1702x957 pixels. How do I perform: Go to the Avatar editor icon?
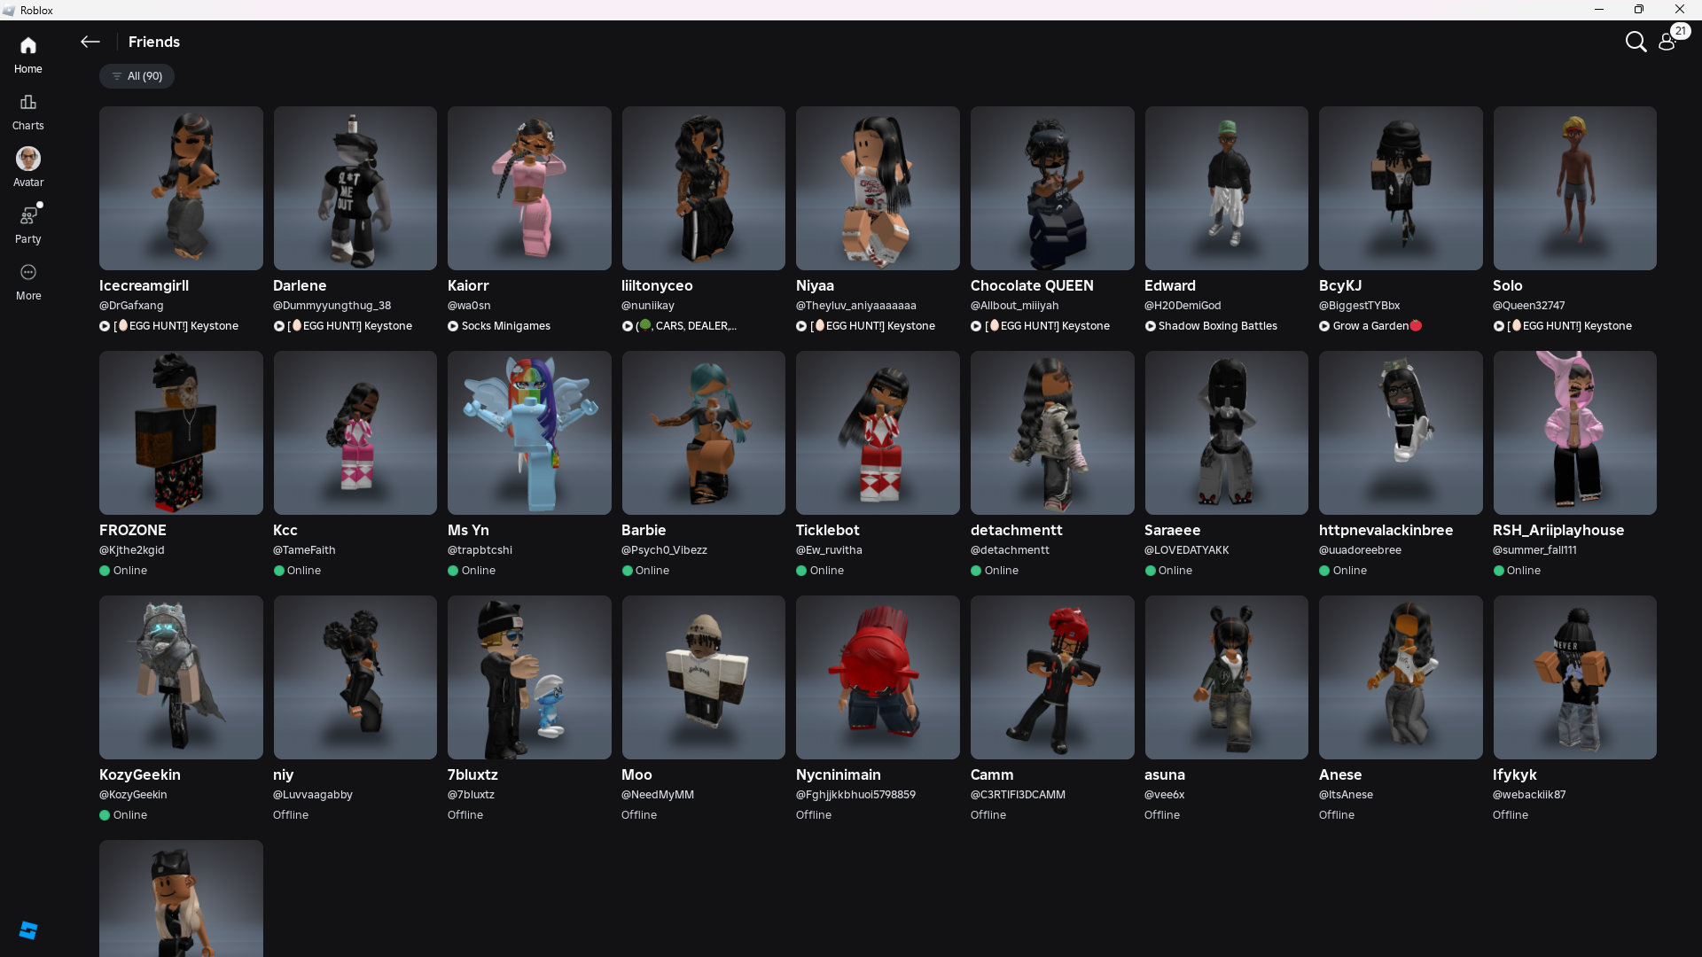click(x=27, y=159)
